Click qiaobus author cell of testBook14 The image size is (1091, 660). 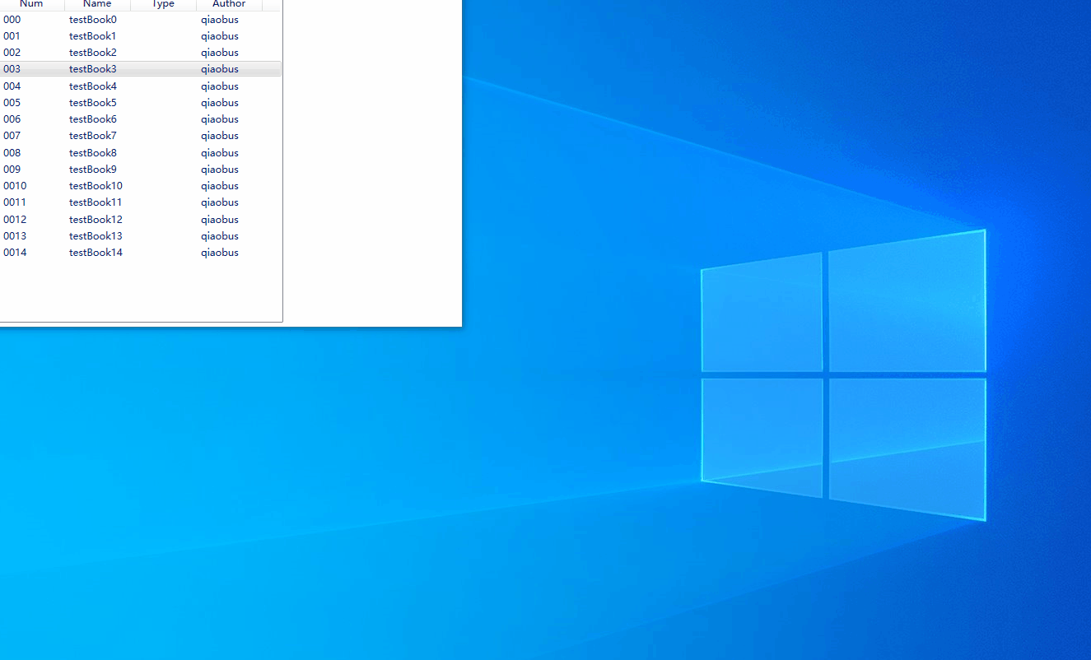click(x=220, y=252)
